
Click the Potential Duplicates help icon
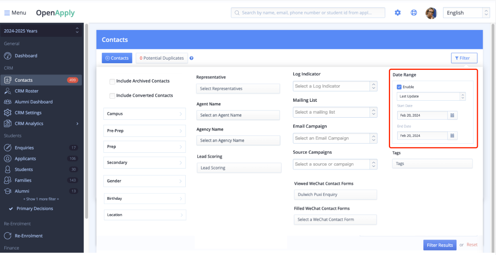click(x=192, y=58)
